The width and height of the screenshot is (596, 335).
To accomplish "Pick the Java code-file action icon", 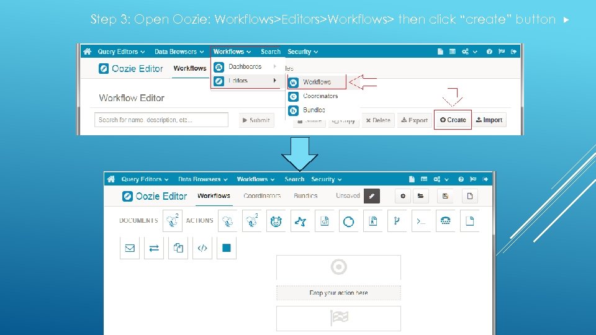I will (325, 221).
